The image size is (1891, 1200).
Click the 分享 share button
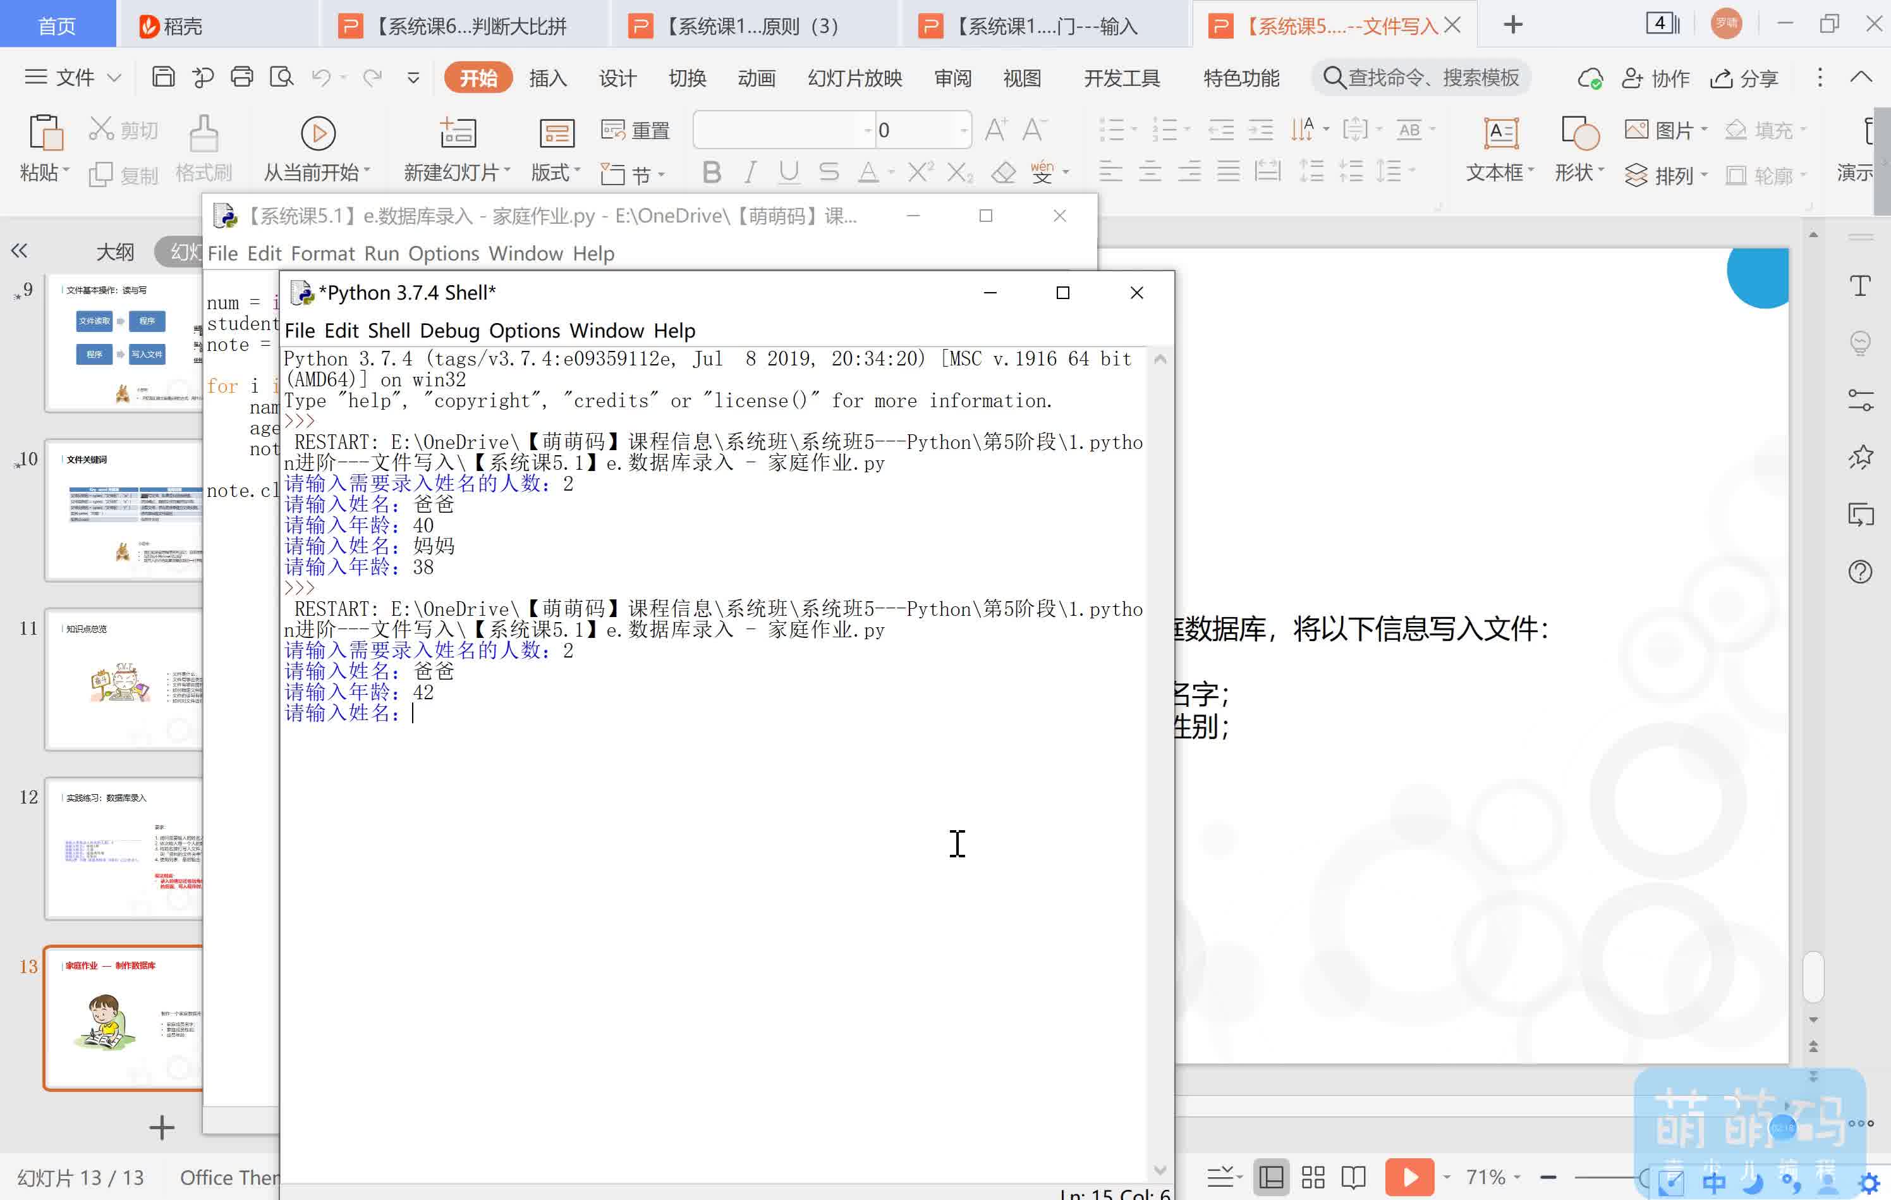tap(1744, 78)
